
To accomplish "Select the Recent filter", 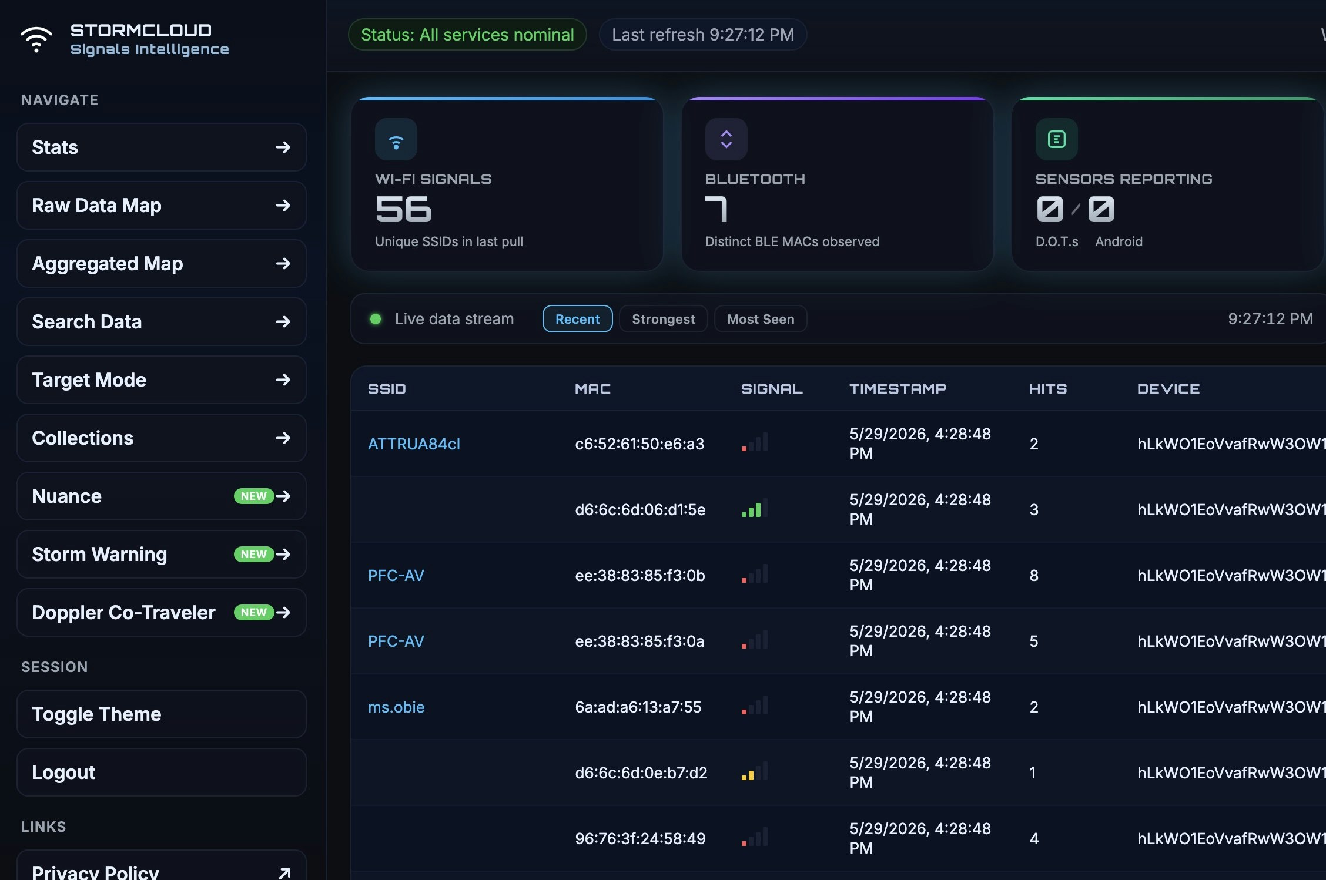I will tap(577, 319).
